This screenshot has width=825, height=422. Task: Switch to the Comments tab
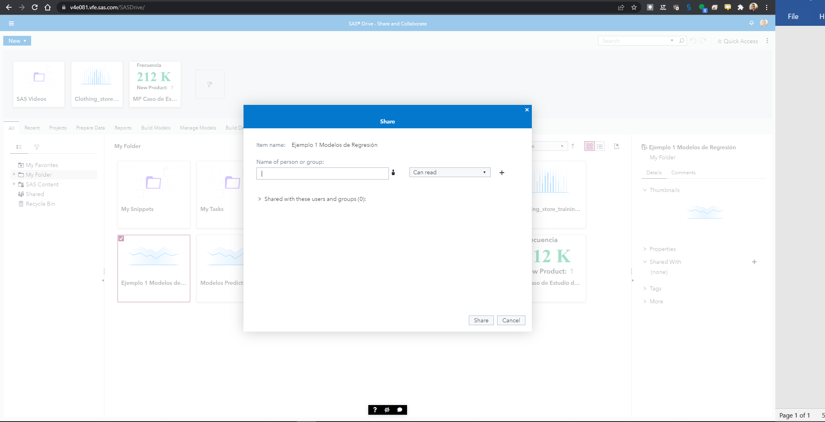pos(683,172)
